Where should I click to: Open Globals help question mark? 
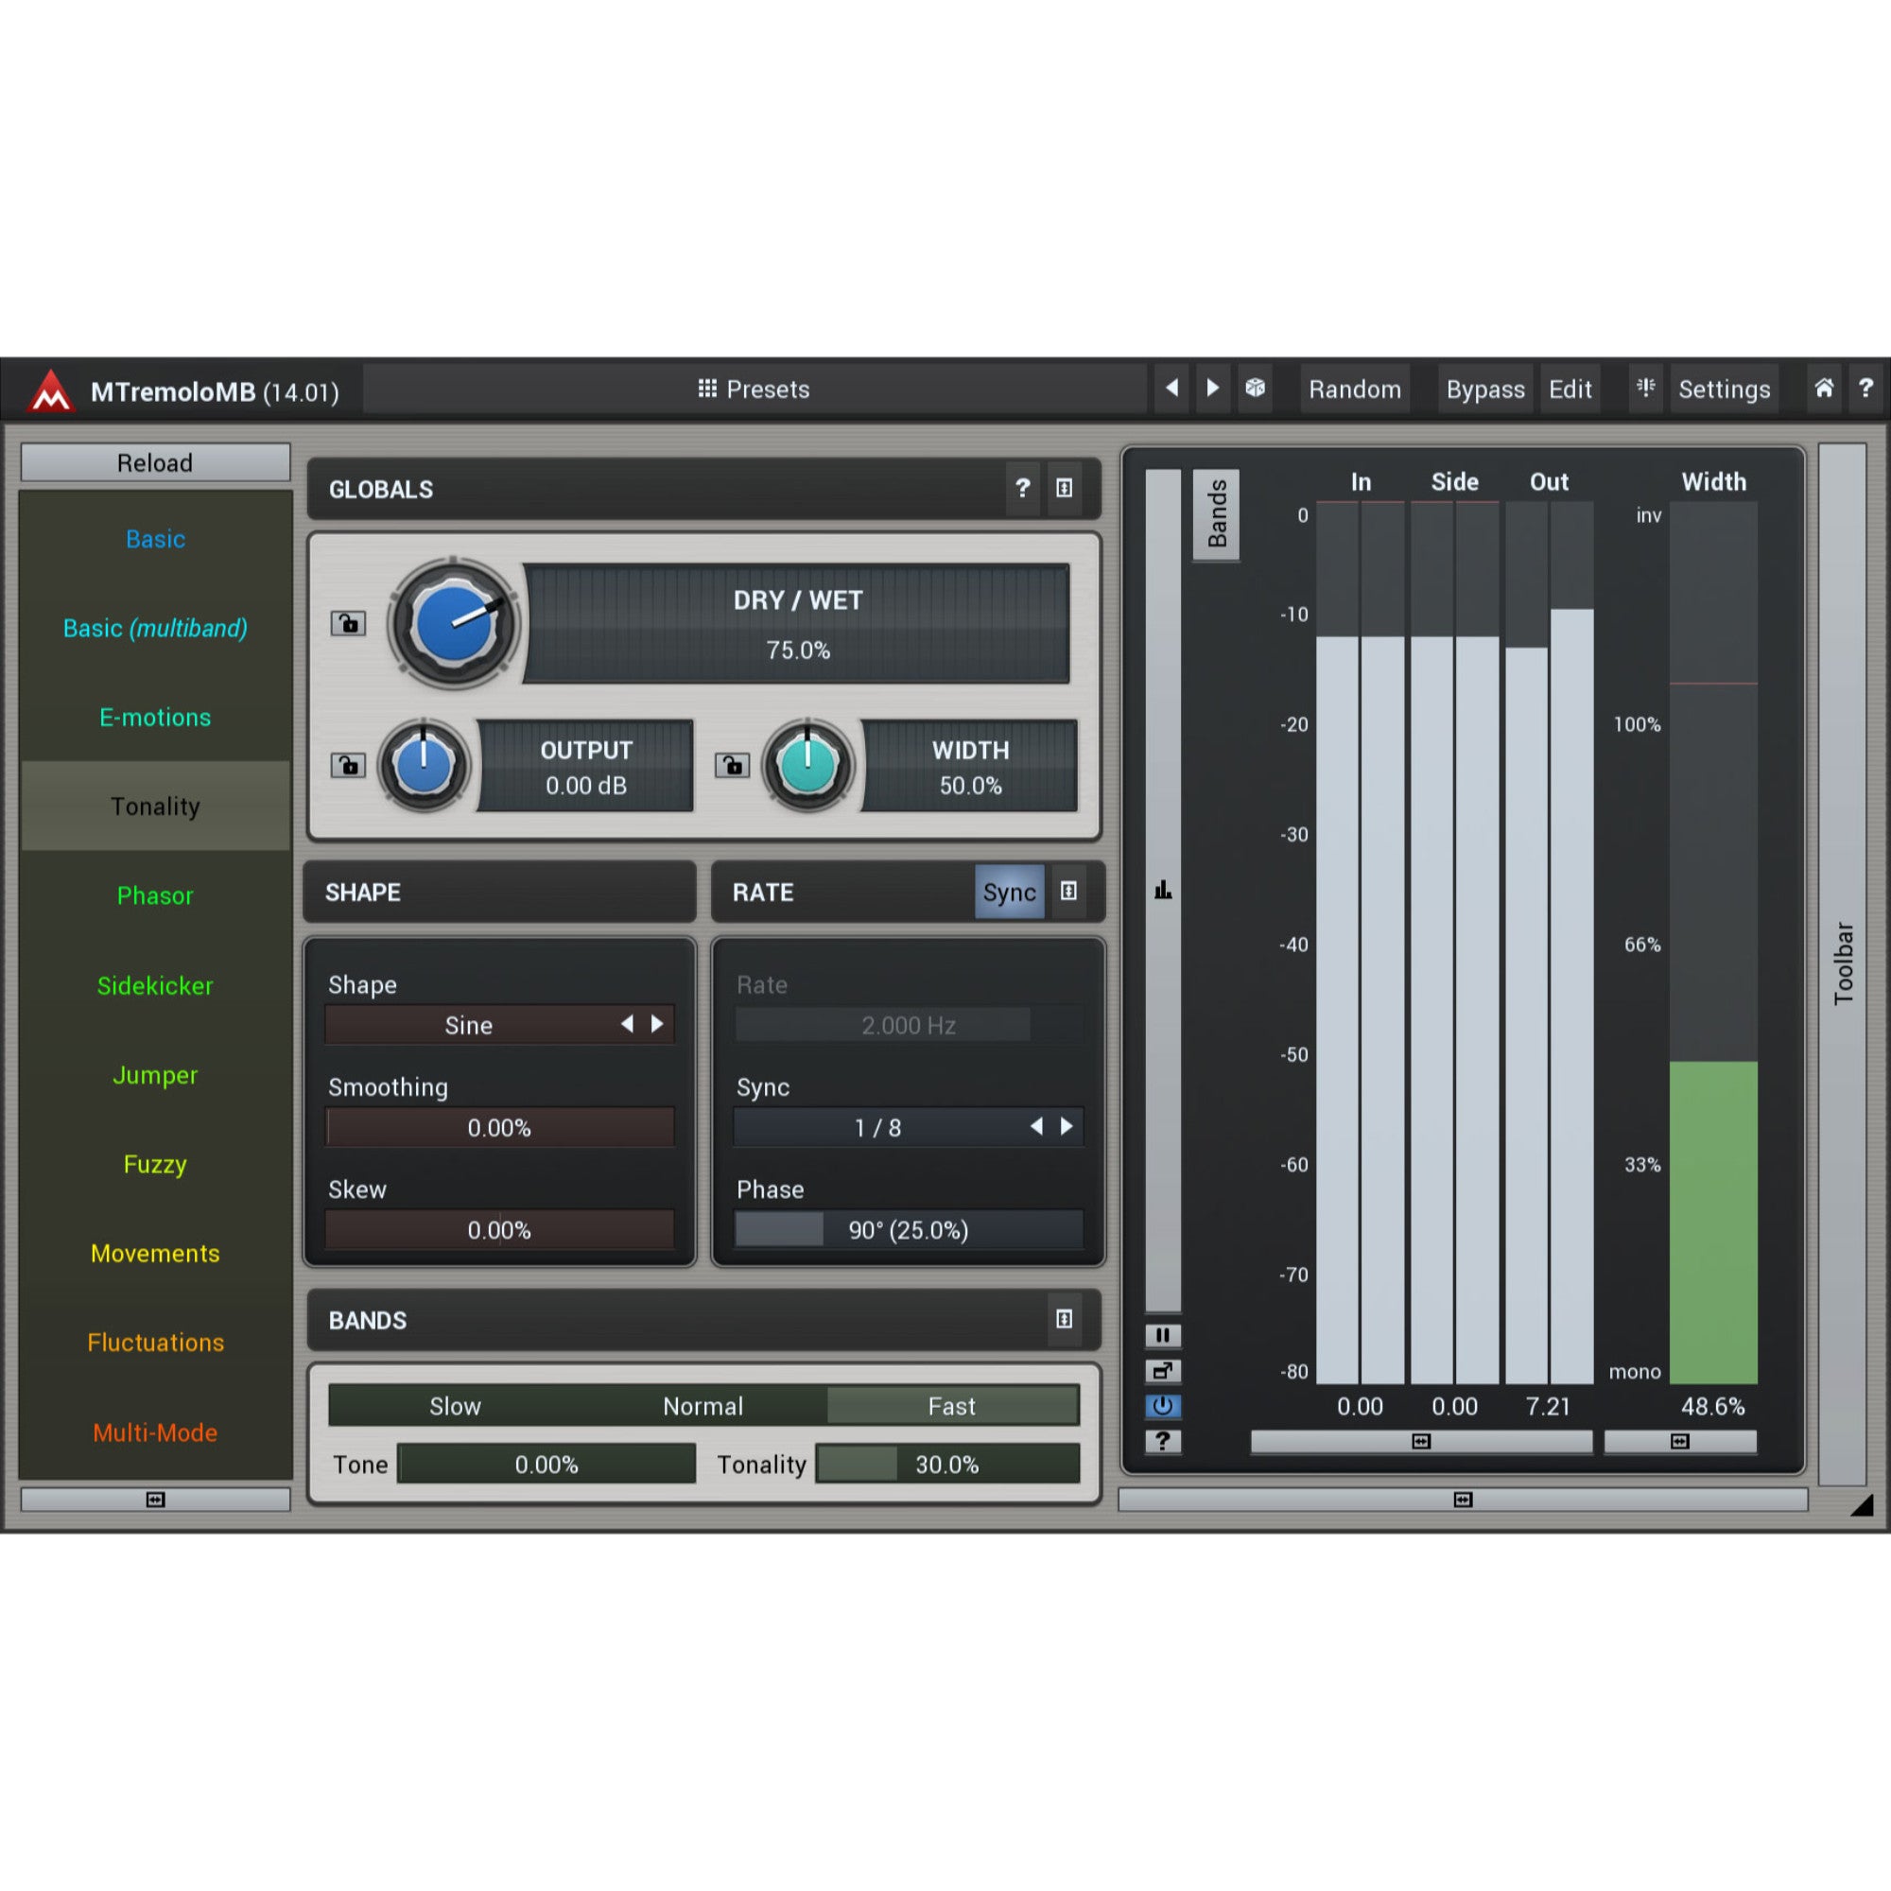click(1023, 488)
